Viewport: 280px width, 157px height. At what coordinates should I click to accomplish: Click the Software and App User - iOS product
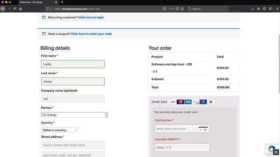(x=171, y=64)
